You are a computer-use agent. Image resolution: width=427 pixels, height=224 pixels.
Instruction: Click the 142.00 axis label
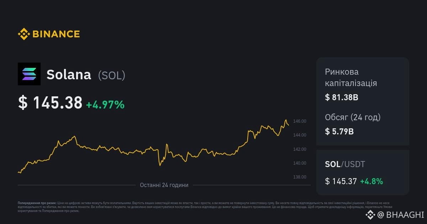[x=300, y=149]
